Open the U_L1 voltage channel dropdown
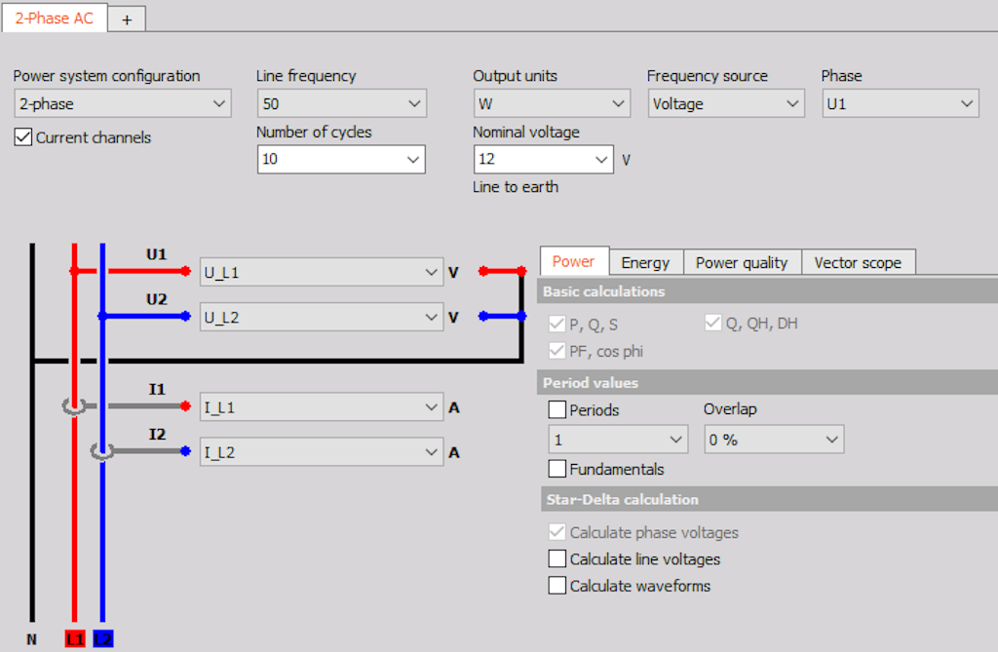998x652 pixels. [x=322, y=273]
